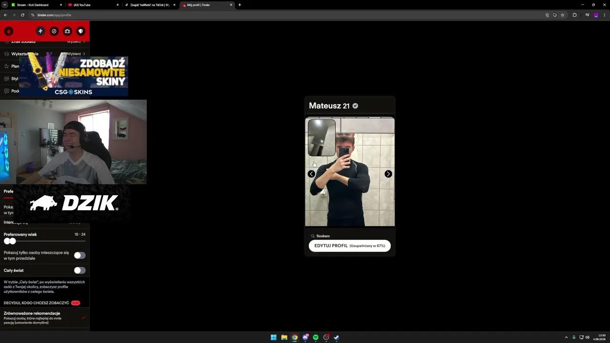Open the taskbar clock showing 15:50

(x=600, y=337)
